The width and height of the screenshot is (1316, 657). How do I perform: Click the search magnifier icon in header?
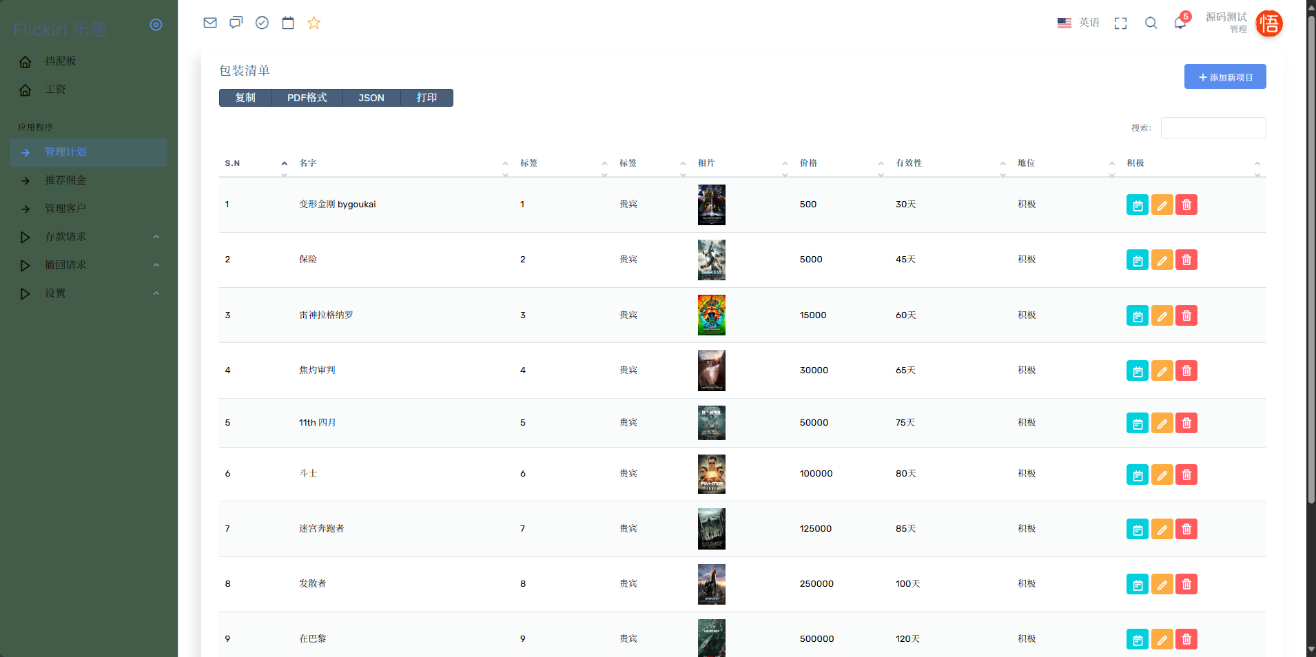(x=1151, y=23)
